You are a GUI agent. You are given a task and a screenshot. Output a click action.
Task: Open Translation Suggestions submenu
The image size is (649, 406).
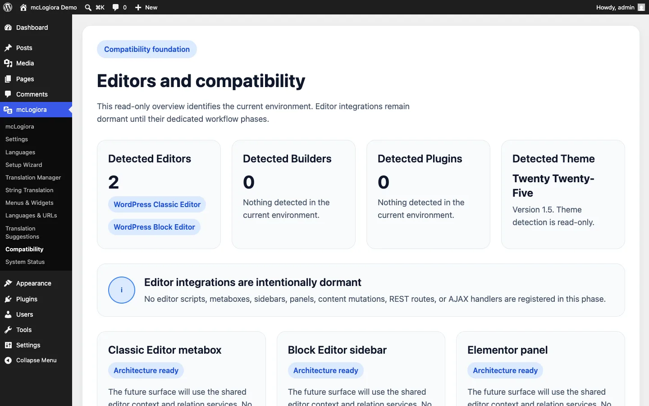[x=23, y=233]
